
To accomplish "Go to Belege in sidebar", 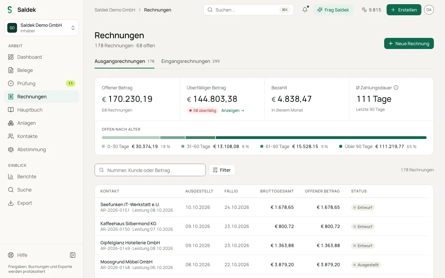I will point(41,70).
